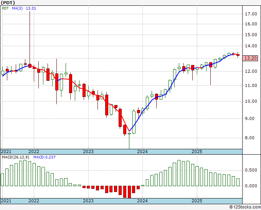Click the 17.00 price axis label

[251, 14]
